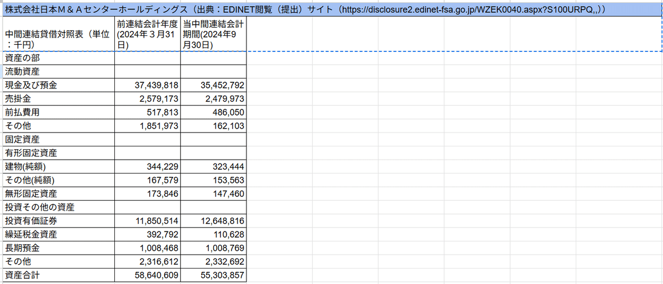
Task: Click the '前払費用' label cell
Action: coord(59,112)
